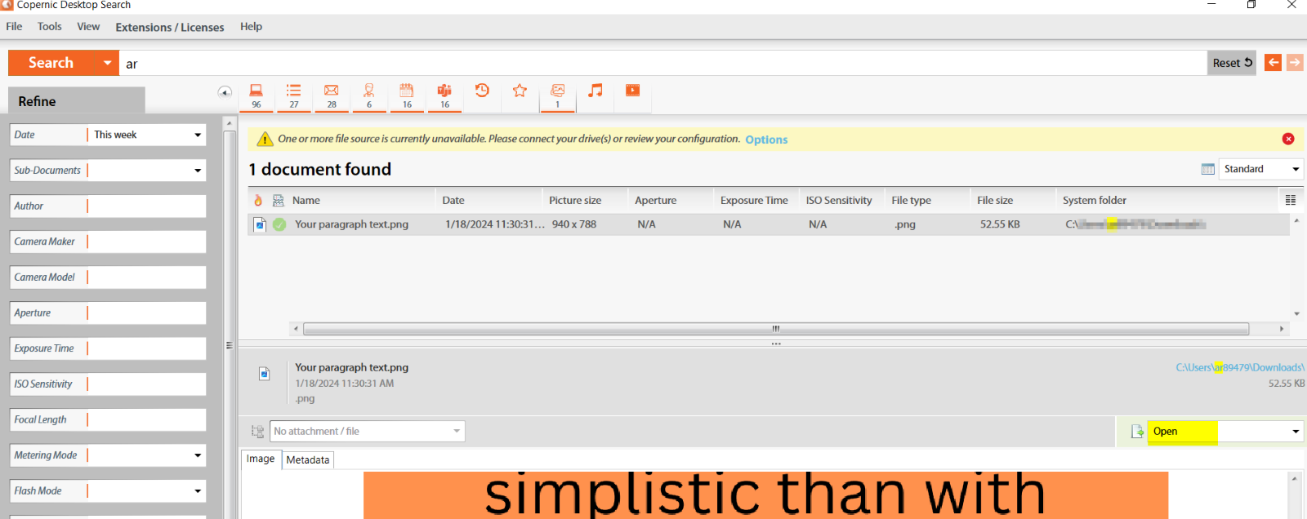Expand the Open action dropdown arrow
Viewport: 1307px width, 519px height.
click(x=1296, y=432)
